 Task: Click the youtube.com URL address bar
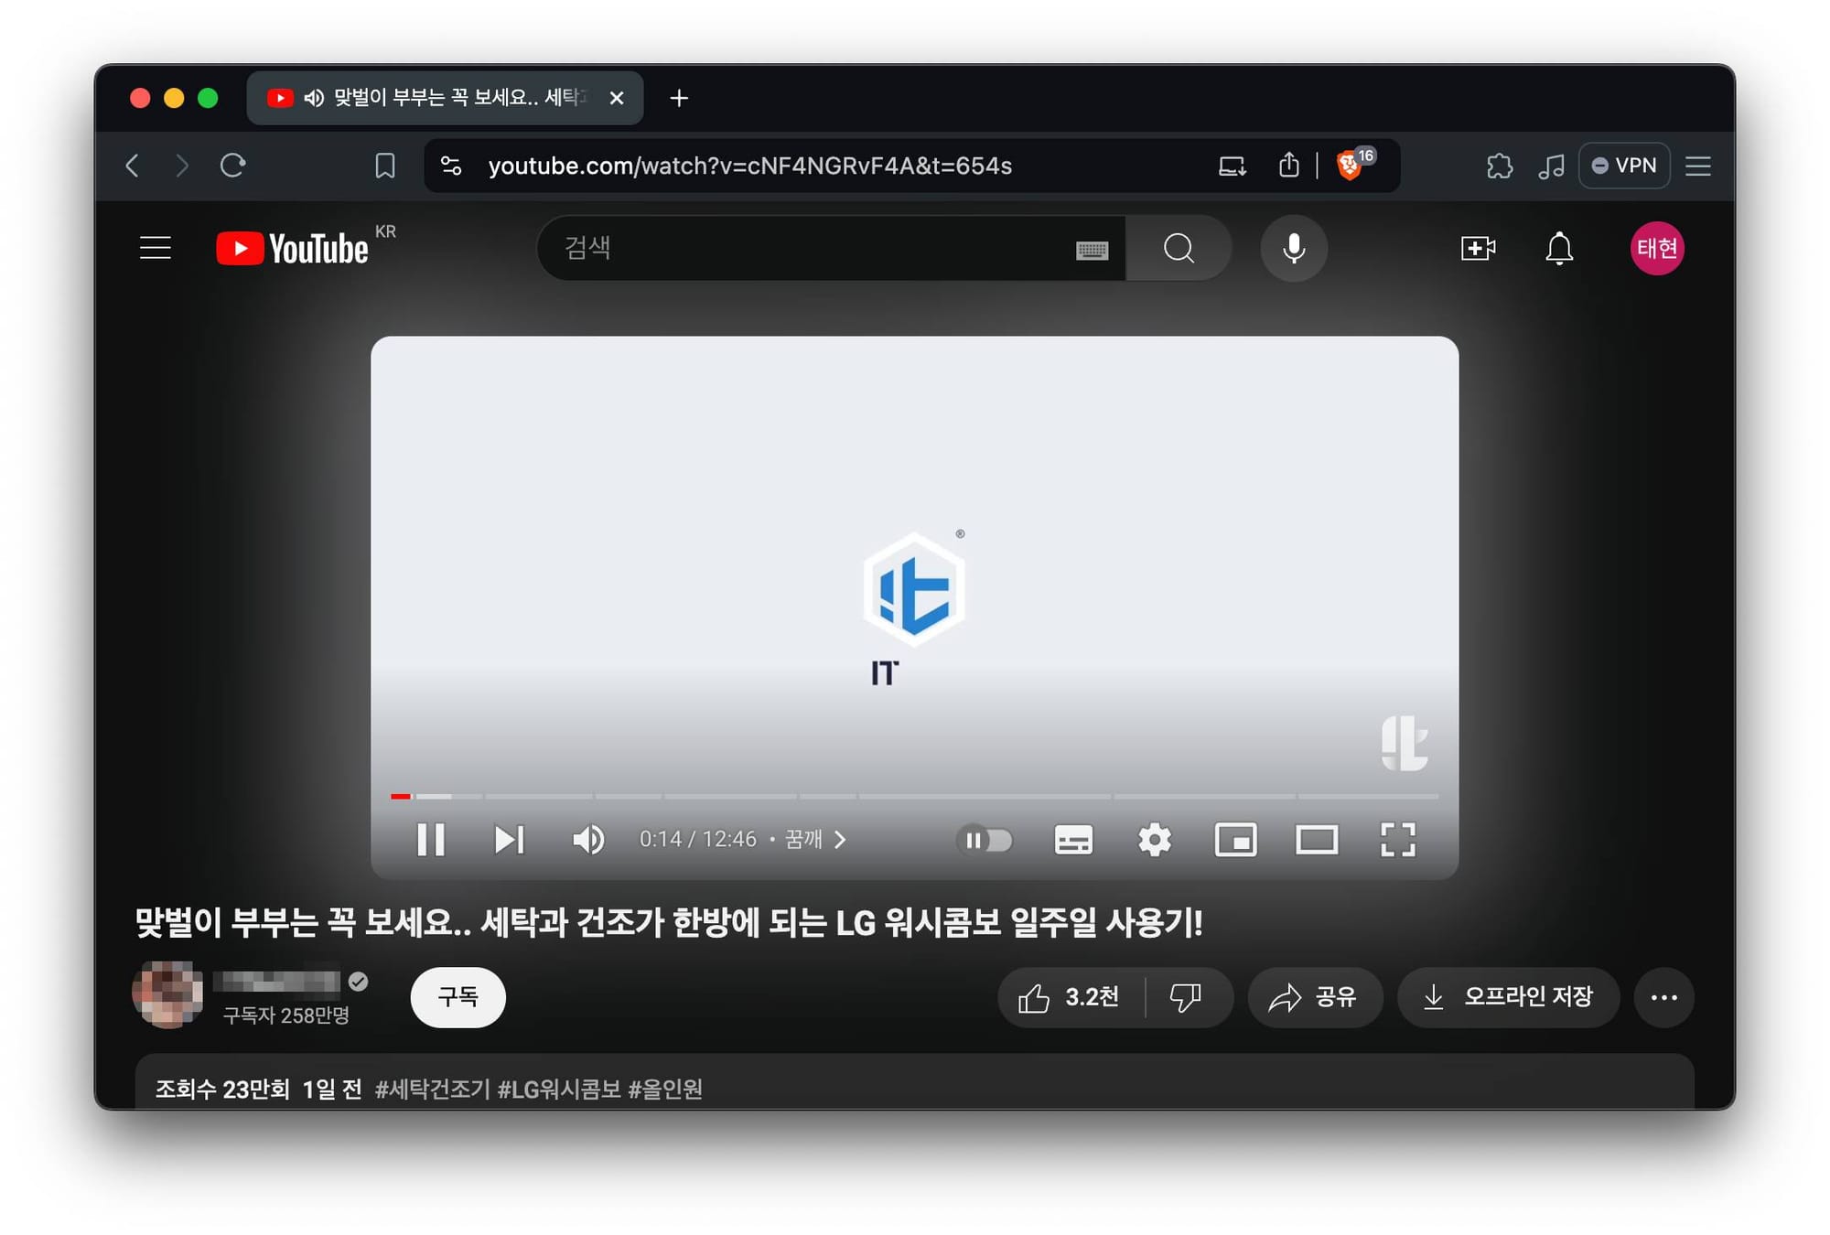coord(749,166)
